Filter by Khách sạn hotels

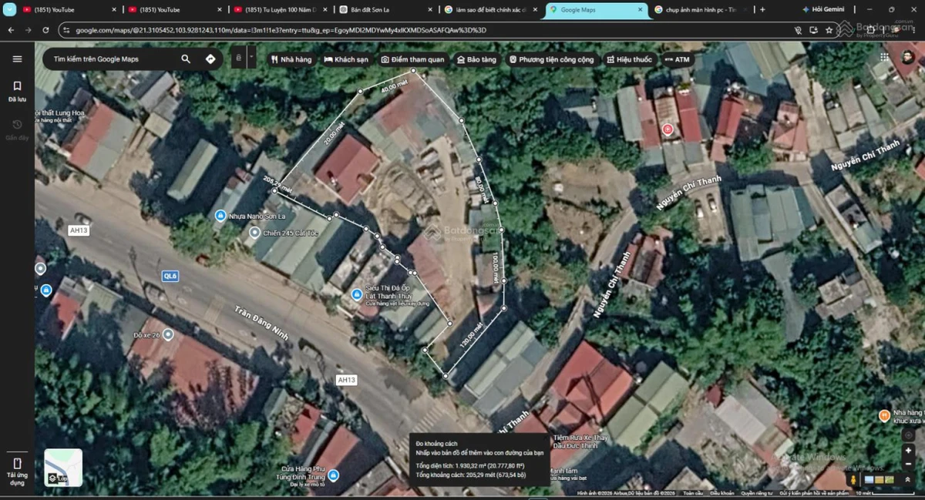[346, 59]
